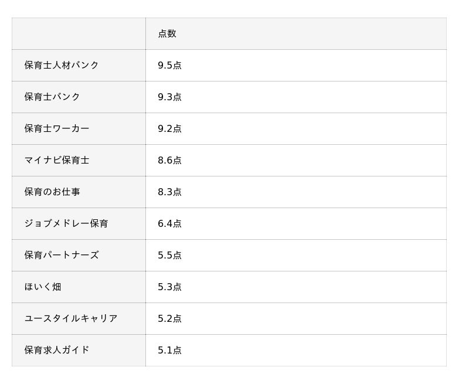Select the マイナビ保育士 row label
Image resolution: width=469 pixels, height=384 pixels.
pos(57,160)
